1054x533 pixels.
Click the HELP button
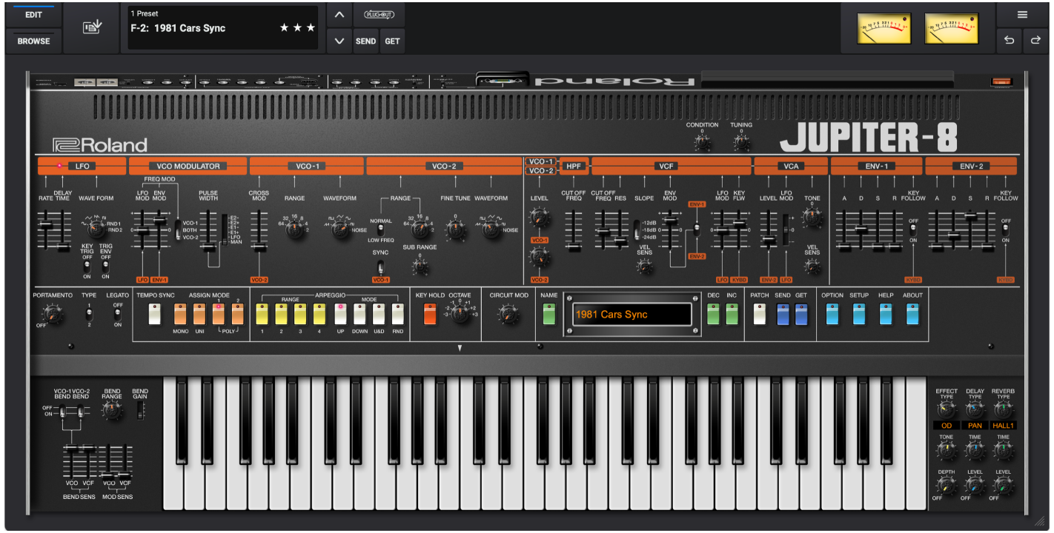click(x=886, y=315)
